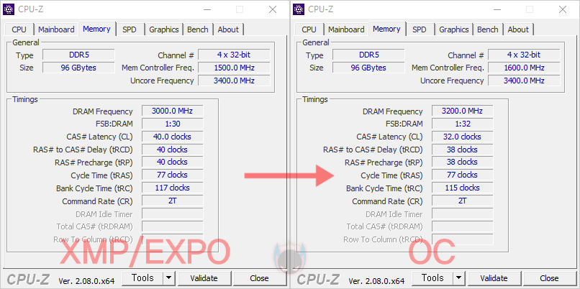The width and height of the screenshot is (580, 289).
Task: Open the About tab in right window
Action: pos(518,29)
